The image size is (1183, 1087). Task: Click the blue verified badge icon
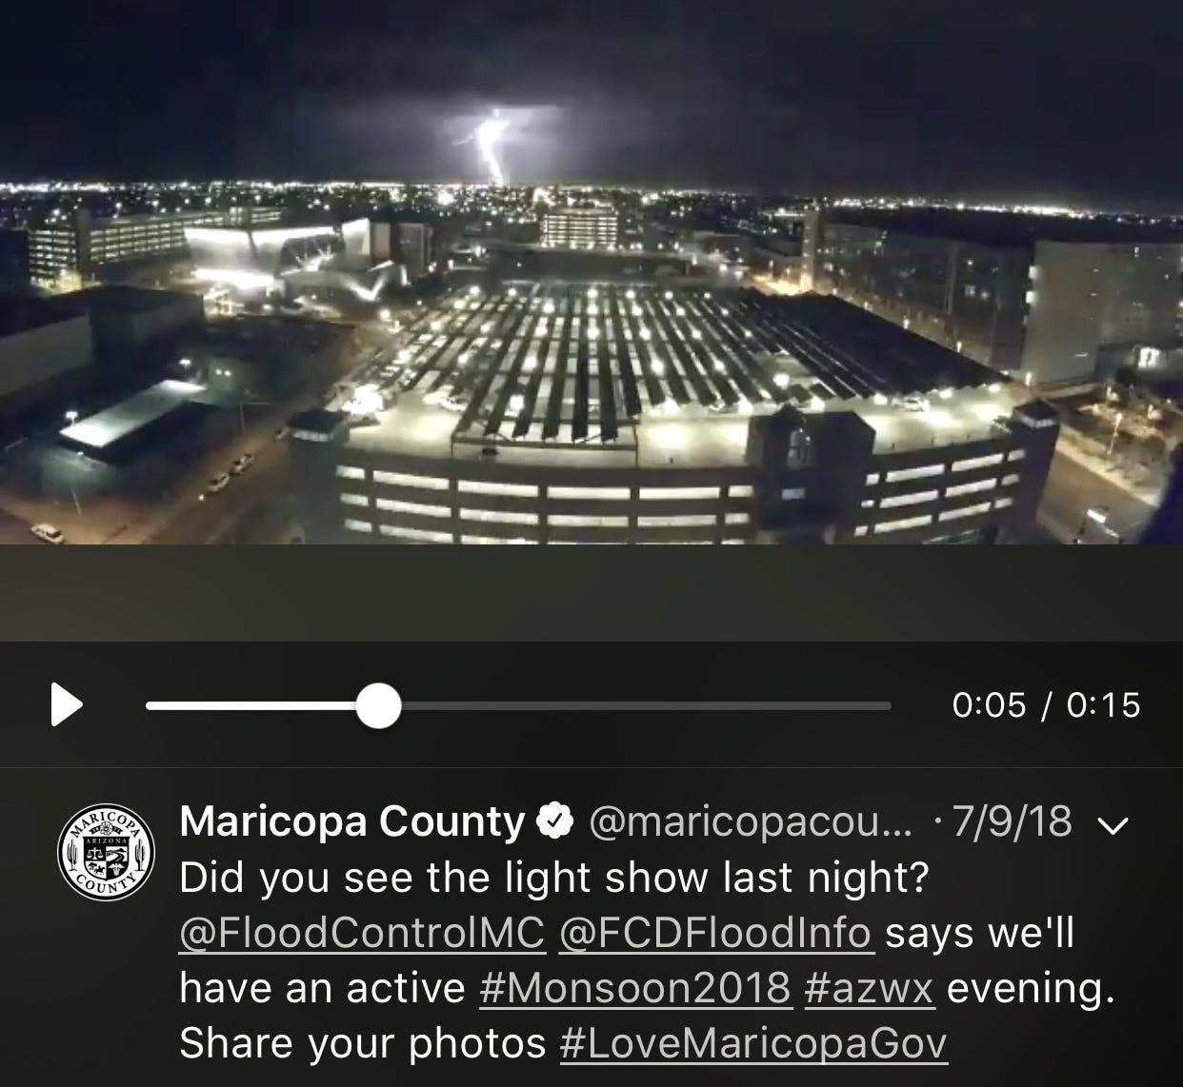(x=556, y=820)
